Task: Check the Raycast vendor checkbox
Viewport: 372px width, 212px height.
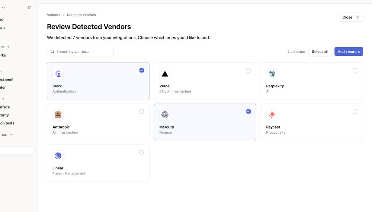Action: click(x=355, y=111)
